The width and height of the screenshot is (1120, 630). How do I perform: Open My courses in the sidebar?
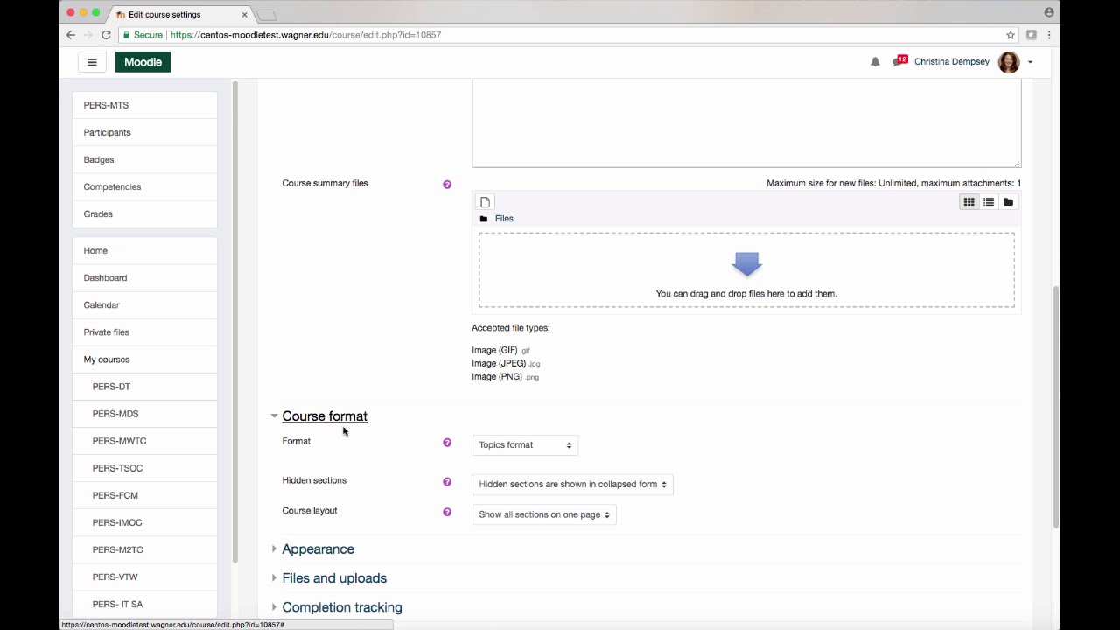click(144, 359)
